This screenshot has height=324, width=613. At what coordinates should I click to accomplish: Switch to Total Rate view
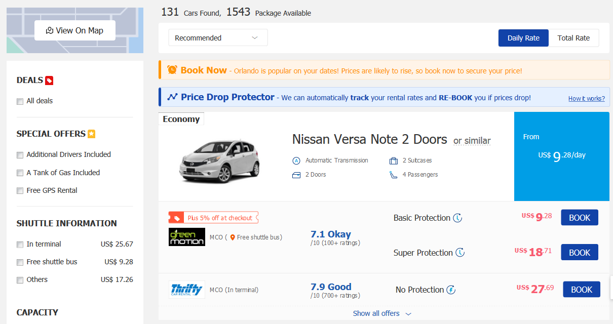pos(573,38)
